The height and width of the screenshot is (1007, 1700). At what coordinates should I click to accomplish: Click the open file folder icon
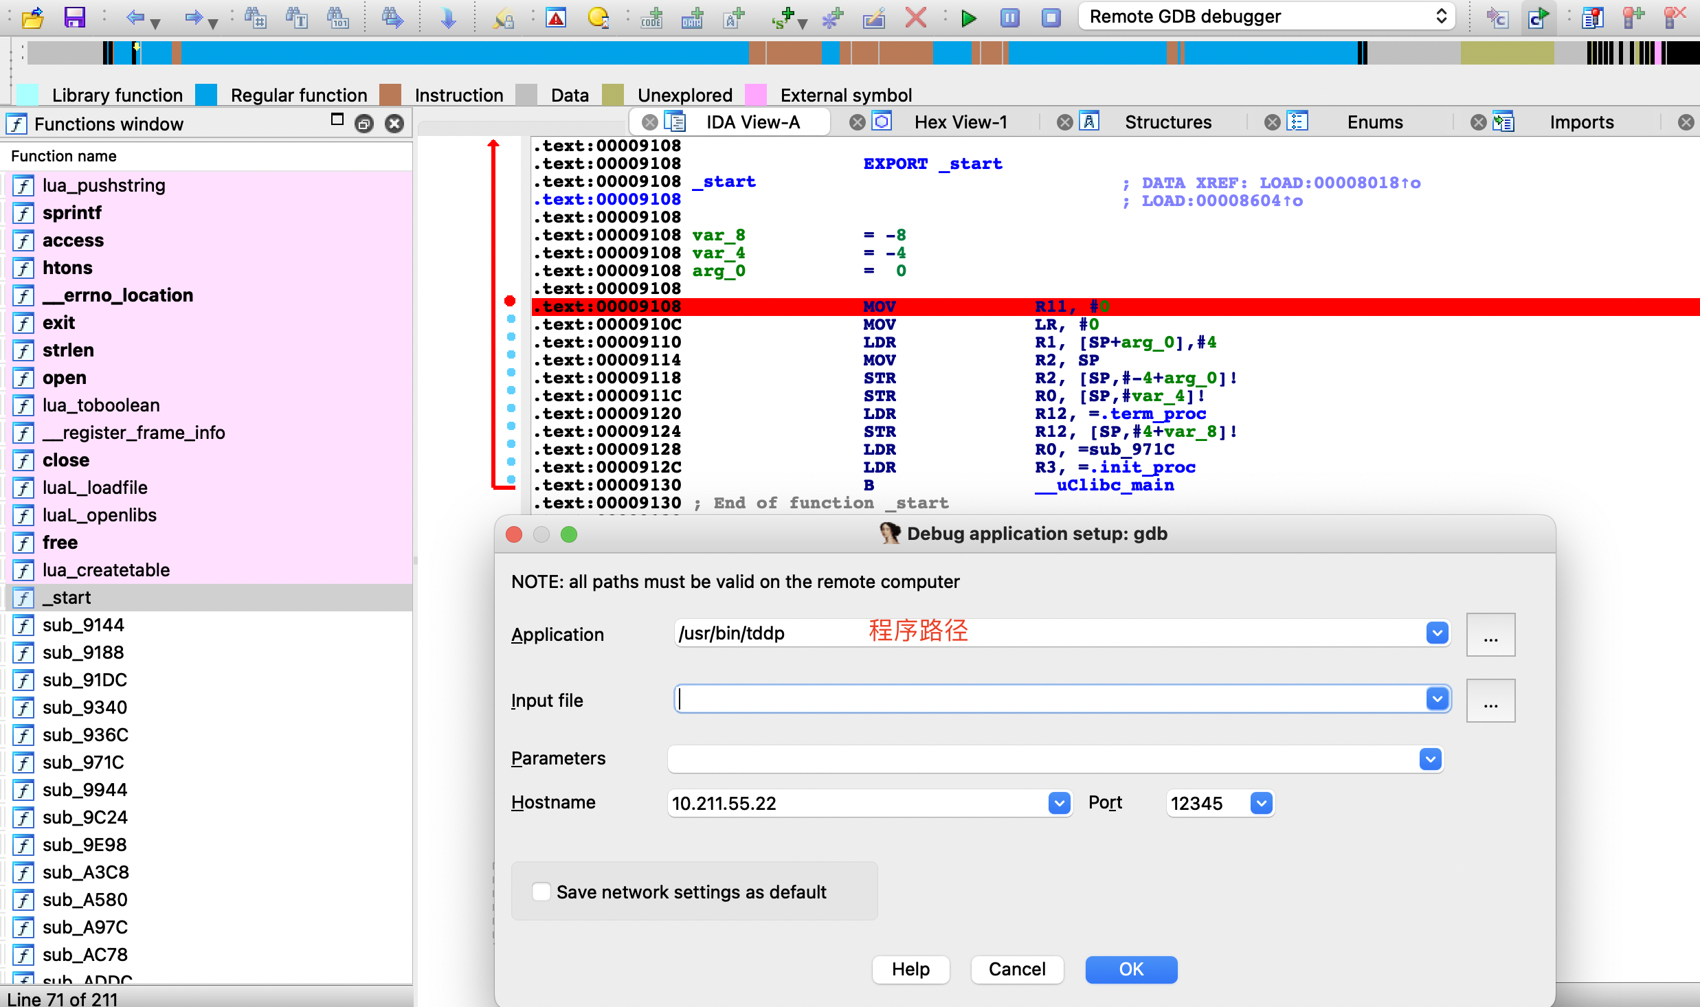(32, 17)
